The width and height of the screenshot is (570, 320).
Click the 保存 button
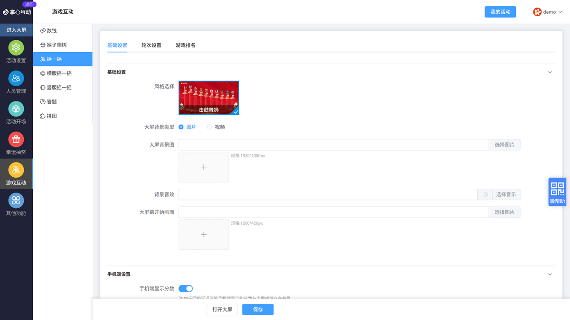click(258, 310)
